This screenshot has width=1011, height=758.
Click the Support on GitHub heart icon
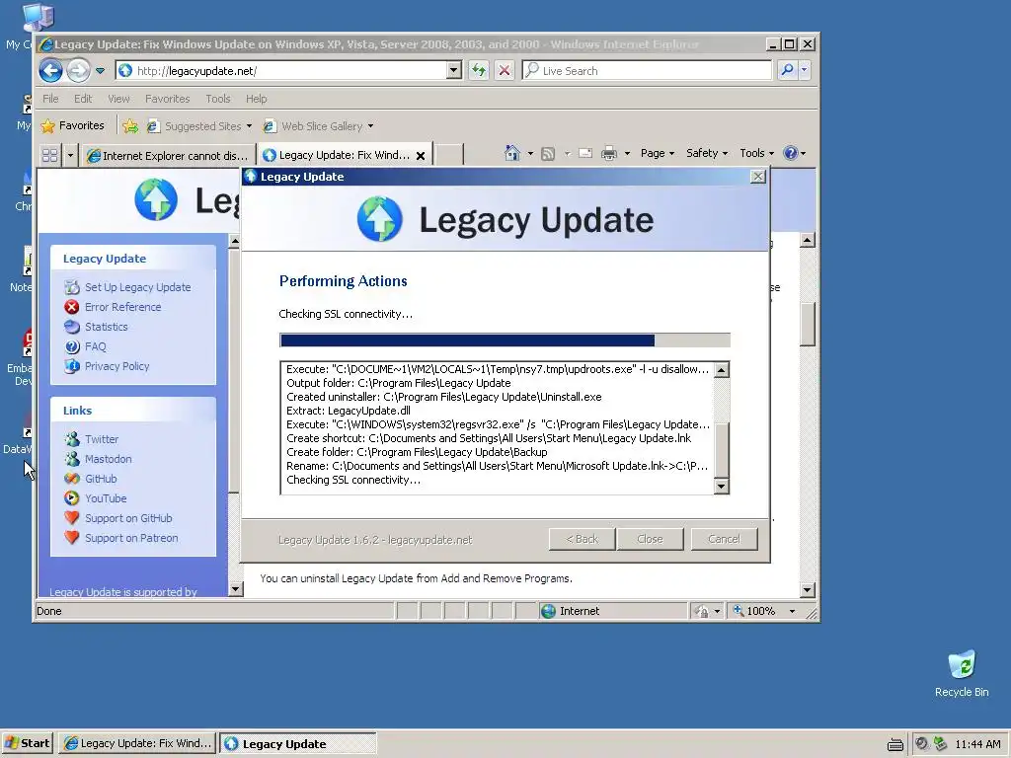[71, 517]
